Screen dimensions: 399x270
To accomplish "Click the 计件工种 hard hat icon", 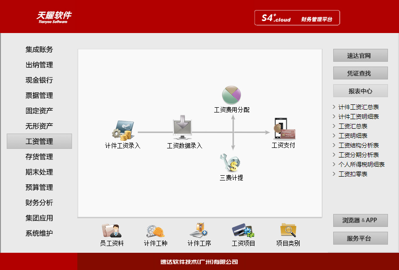I will 156,230.
